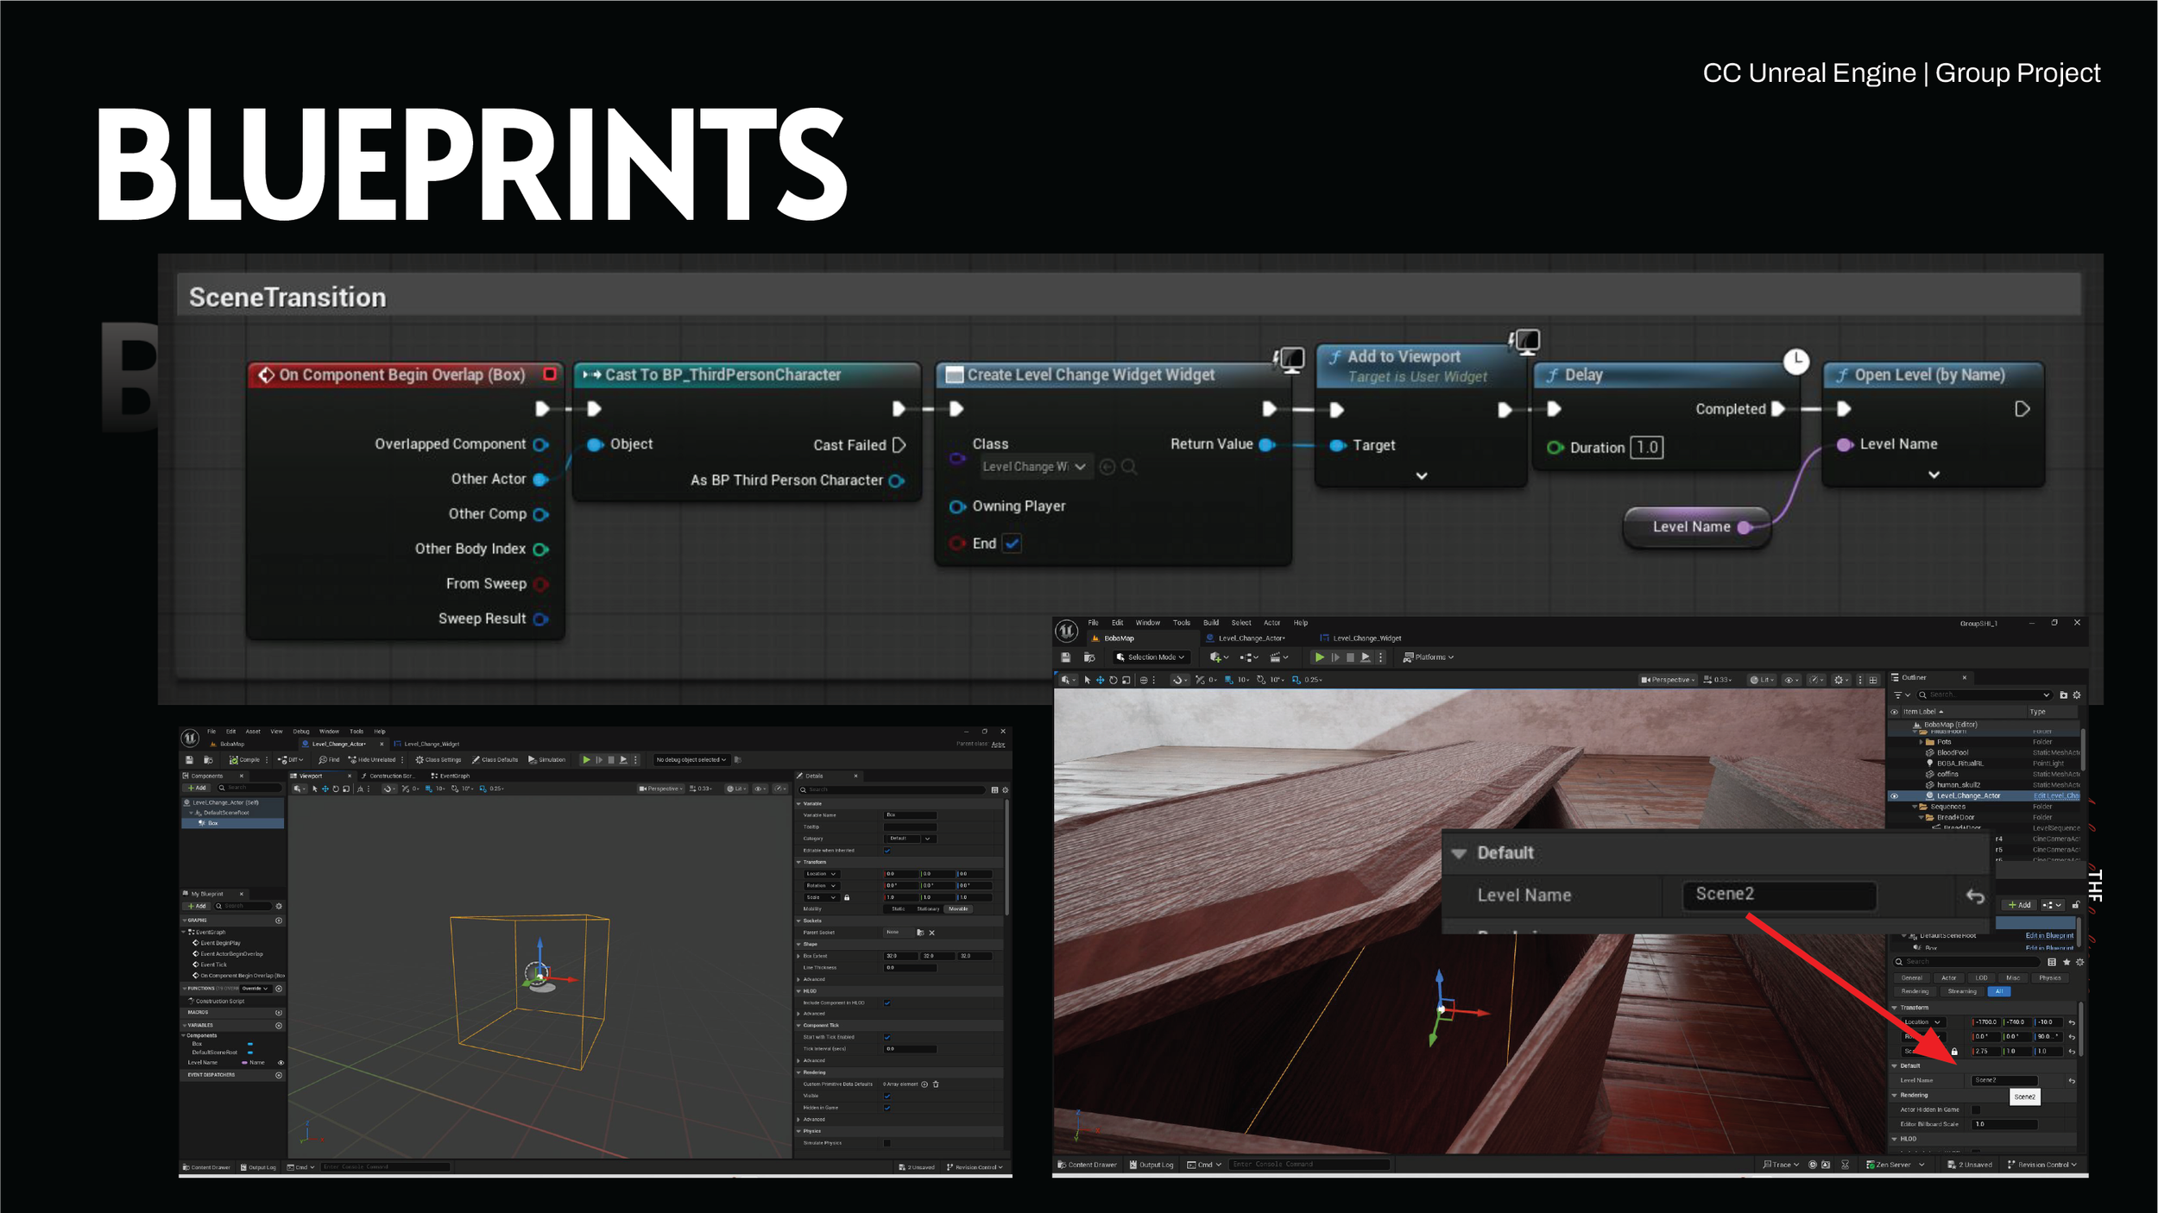Screen dimensions: 2158x1213
Task: Open Content Drawer in the level editor status bar
Action: pyautogui.click(x=1088, y=1165)
